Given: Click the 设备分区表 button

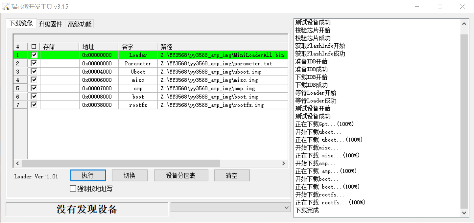Looking at the screenshot, I should click(181, 175).
